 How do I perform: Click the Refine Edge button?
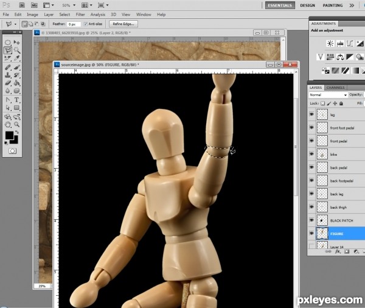(123, 24)
